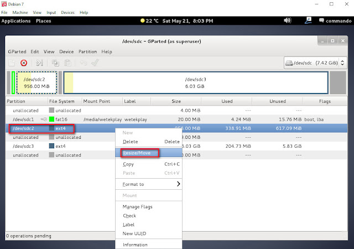Screen dimensions: 354x249
Task: Sort by the Mount Point column header
Action: coord(102,101)
